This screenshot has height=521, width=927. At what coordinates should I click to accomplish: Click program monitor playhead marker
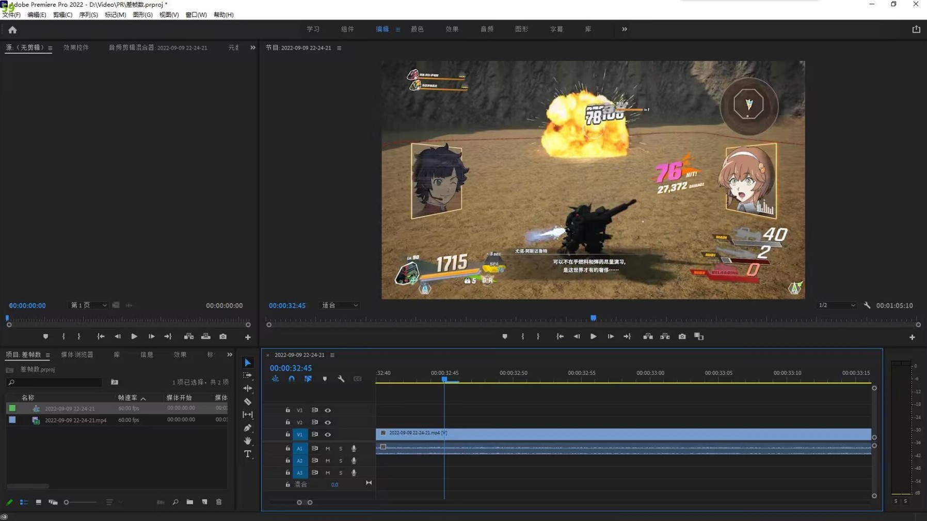(594, 318)
